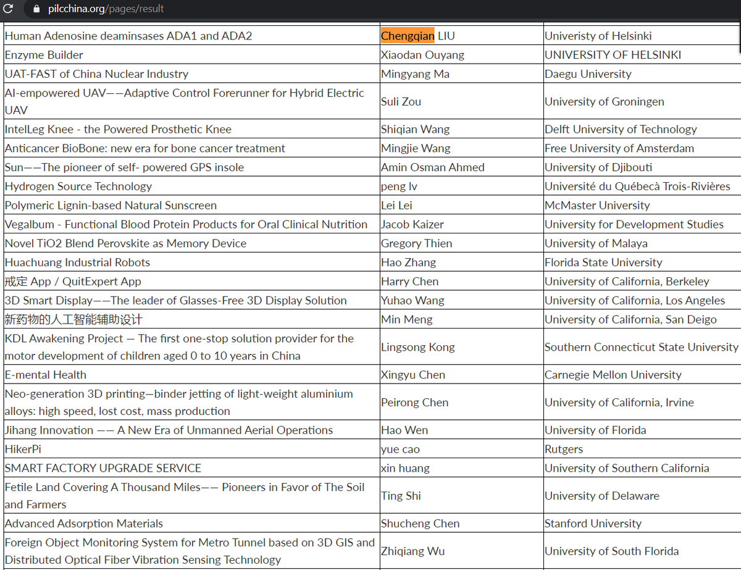Click the browser reload icon
Viewport: 741px width, 570px height.
click(8, 9)
